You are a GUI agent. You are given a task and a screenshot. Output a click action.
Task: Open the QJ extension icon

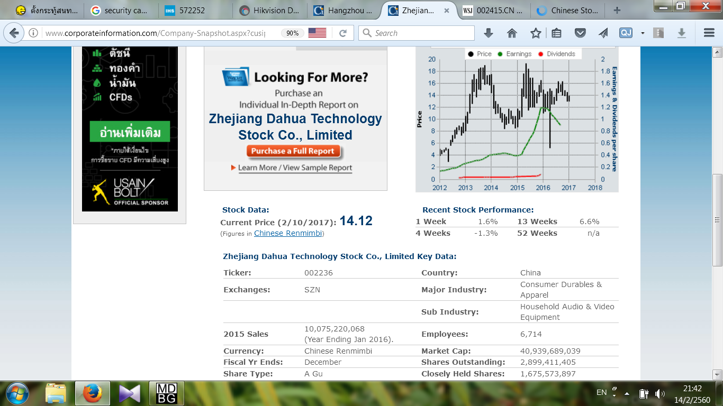pyautogui.click(x=626, y=33)
